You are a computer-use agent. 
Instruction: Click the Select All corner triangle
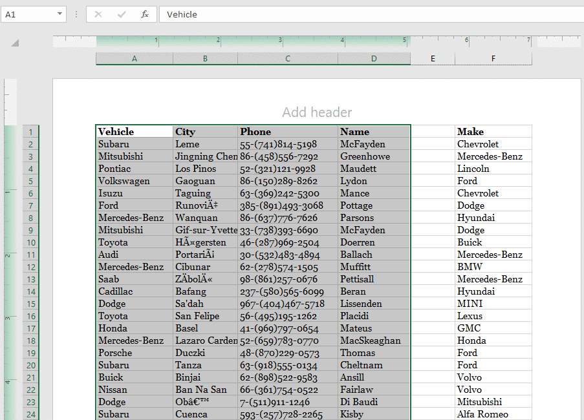tap(16, 43)
